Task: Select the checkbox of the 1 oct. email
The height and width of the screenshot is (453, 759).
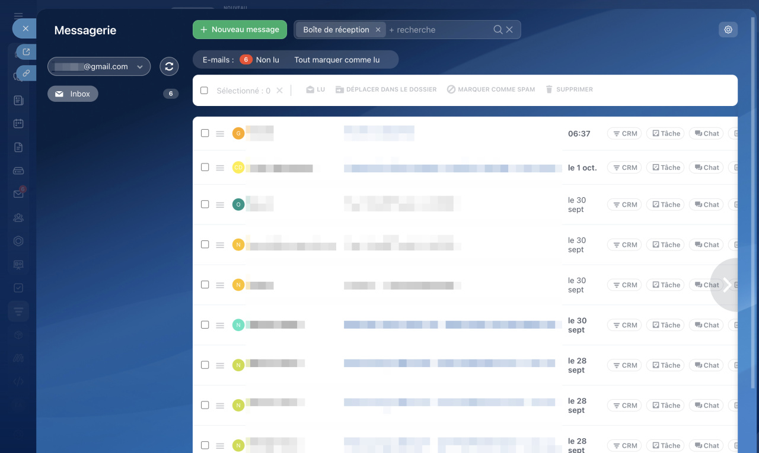Action: click(205, 167)
